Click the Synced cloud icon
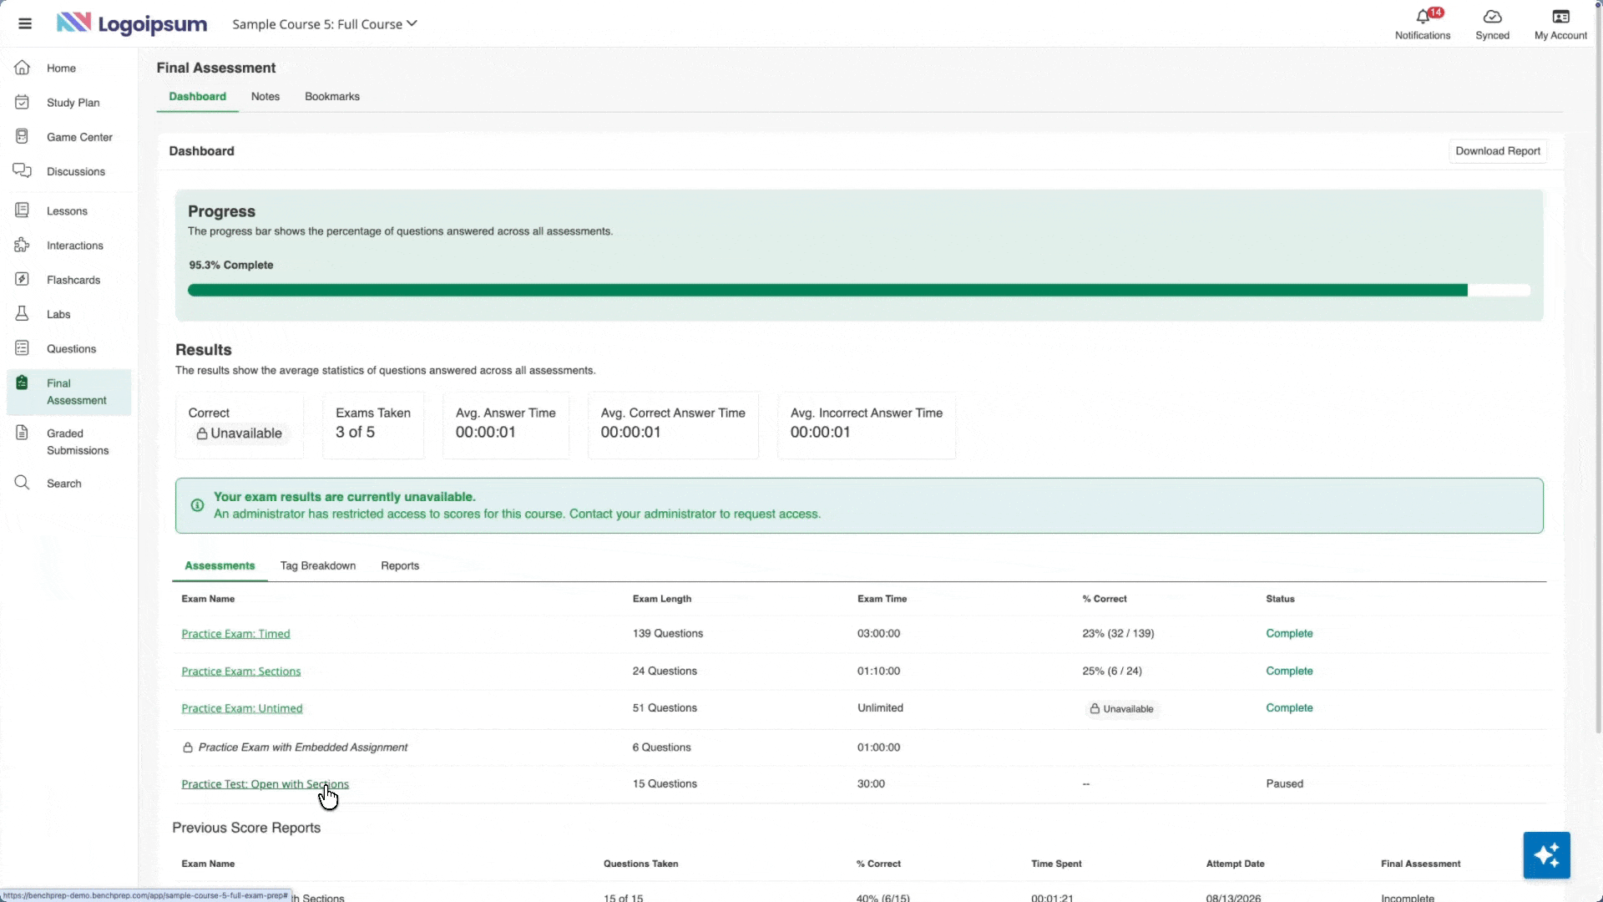This screenshot has height=902, width=1603. pyautogui.click(x=1492, y=17)
